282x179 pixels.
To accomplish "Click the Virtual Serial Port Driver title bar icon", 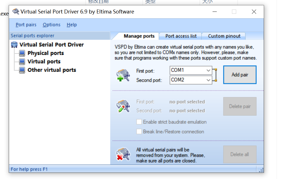I will [x=16, y=12].
